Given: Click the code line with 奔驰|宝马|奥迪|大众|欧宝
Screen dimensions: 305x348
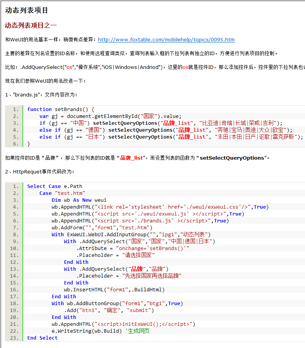Looking at the screenshot, I should point(166,130).
